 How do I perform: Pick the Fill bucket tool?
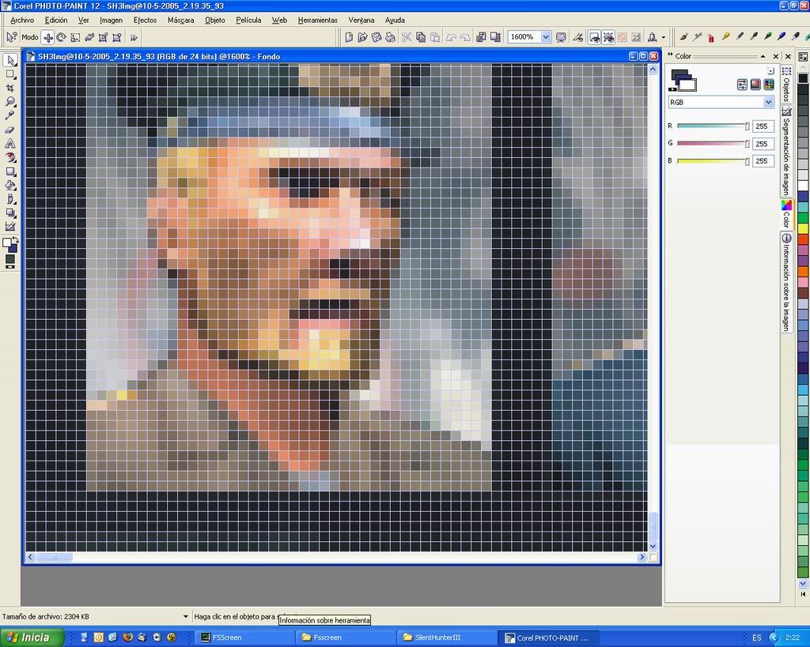tap(10, 186)
